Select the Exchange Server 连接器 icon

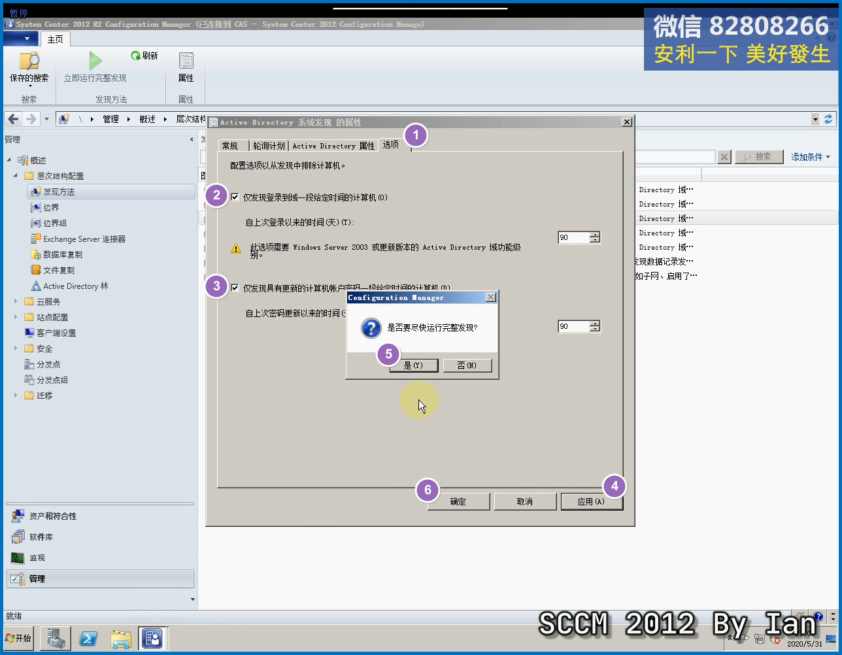[x=37, y=239]
